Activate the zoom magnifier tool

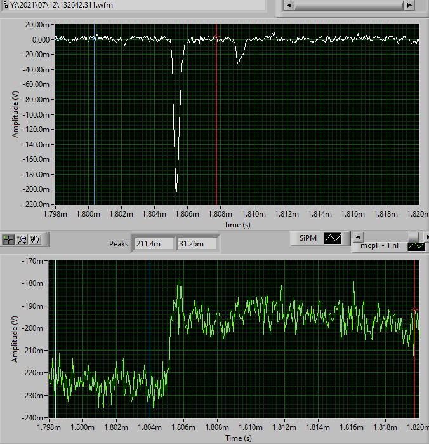coord(22,239)
